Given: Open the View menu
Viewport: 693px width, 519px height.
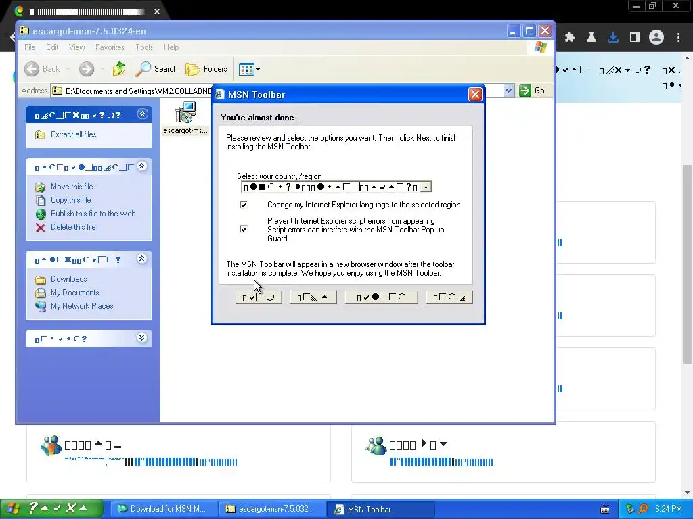Looking at the screenshot, I should pos(76,47).
